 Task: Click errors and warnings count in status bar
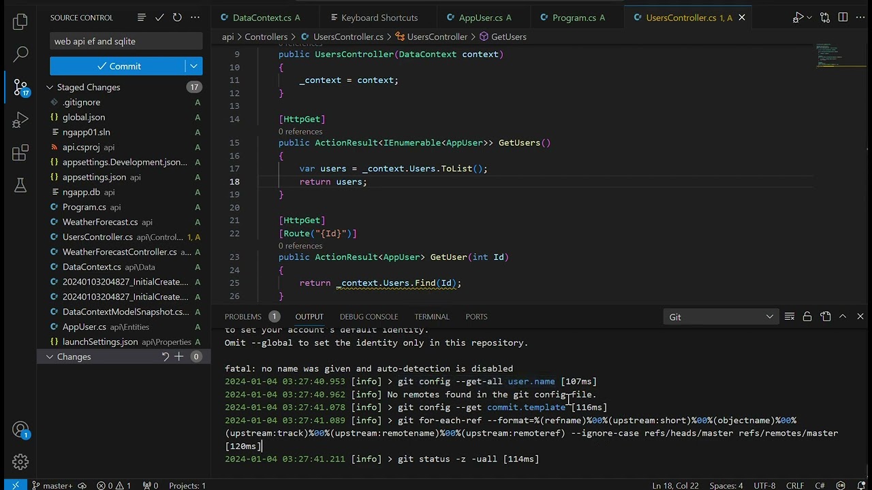[x=114, y=485]
